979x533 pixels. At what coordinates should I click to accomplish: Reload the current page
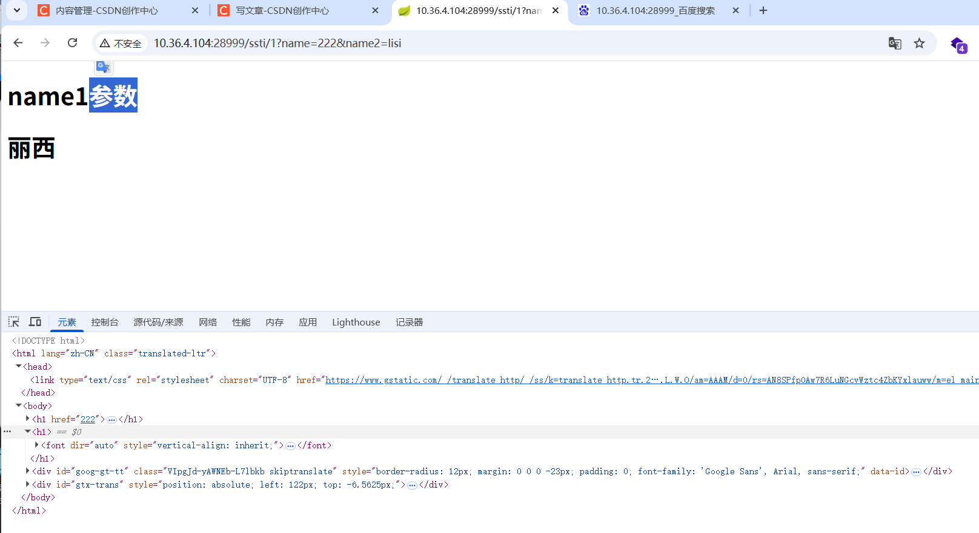(72, 43)
